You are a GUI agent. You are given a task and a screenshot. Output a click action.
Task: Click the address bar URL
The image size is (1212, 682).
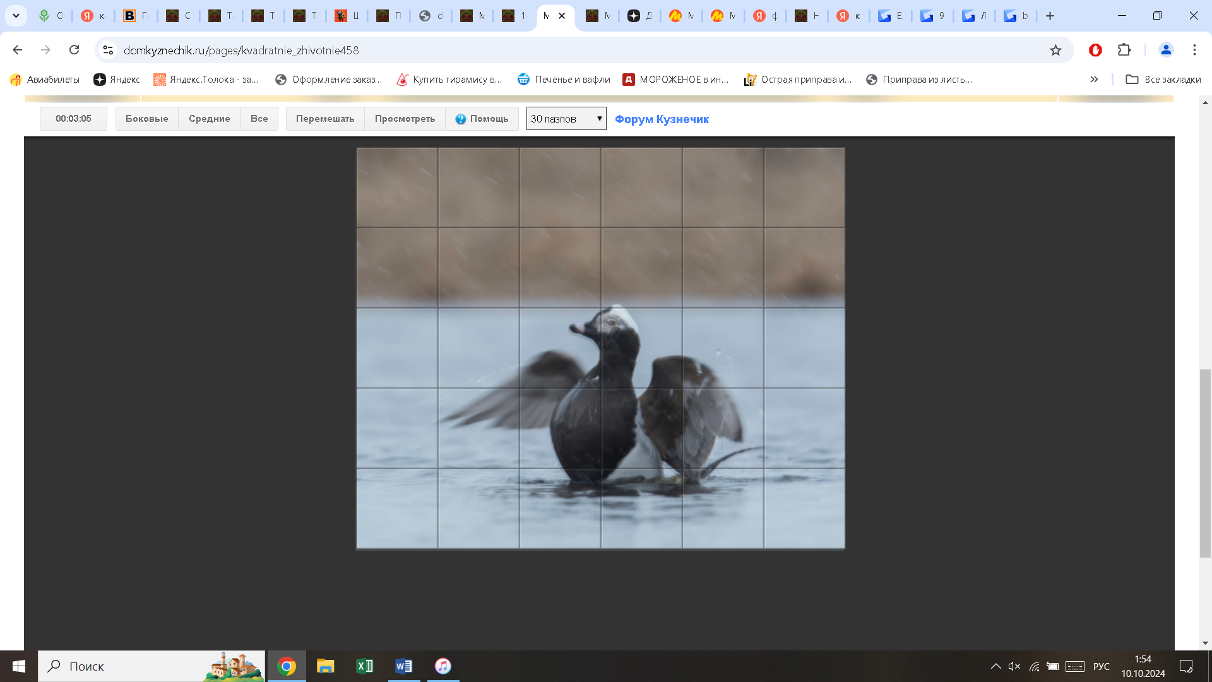click(x=241, y=50)
